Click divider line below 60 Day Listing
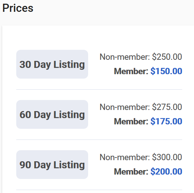Screen dimensions: 194x193 coord(99,139)
